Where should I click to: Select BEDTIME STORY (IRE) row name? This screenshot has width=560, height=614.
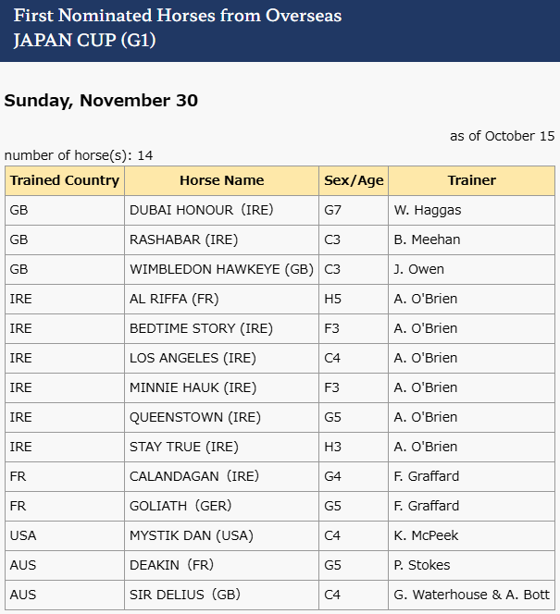coord(201,328)
